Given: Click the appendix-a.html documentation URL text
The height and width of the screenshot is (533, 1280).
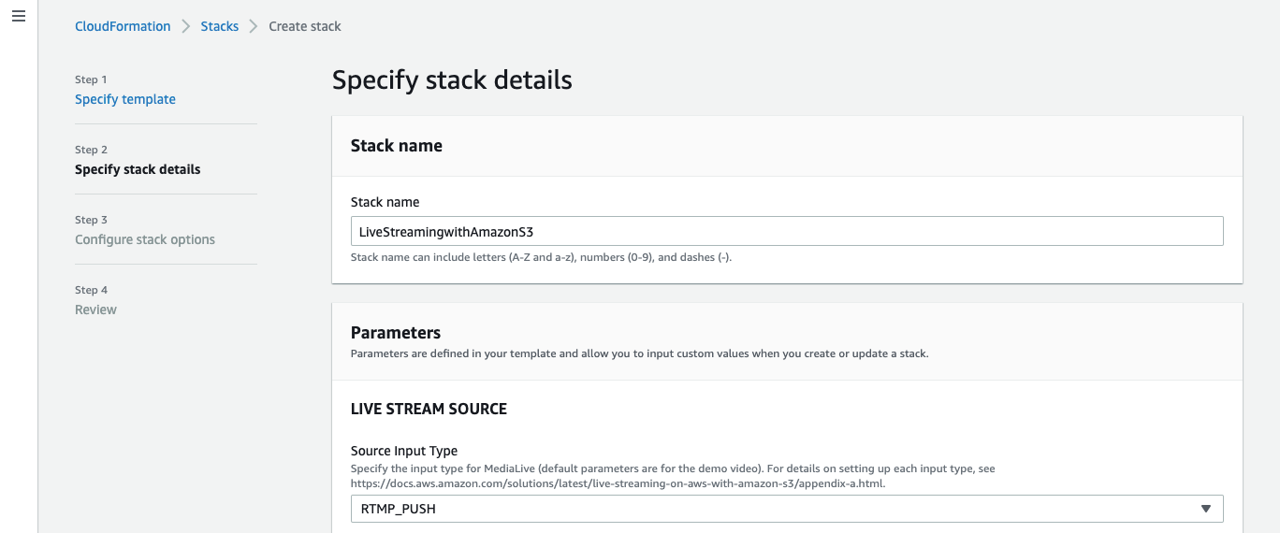Looking at the screenshot, I should pos(618,483).
